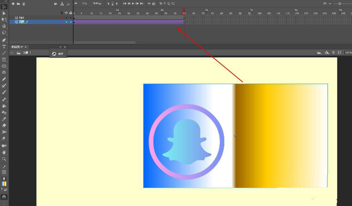Screen dimensions: 352x206
Task: Toggle loop playback button
Action: (154, 4)
